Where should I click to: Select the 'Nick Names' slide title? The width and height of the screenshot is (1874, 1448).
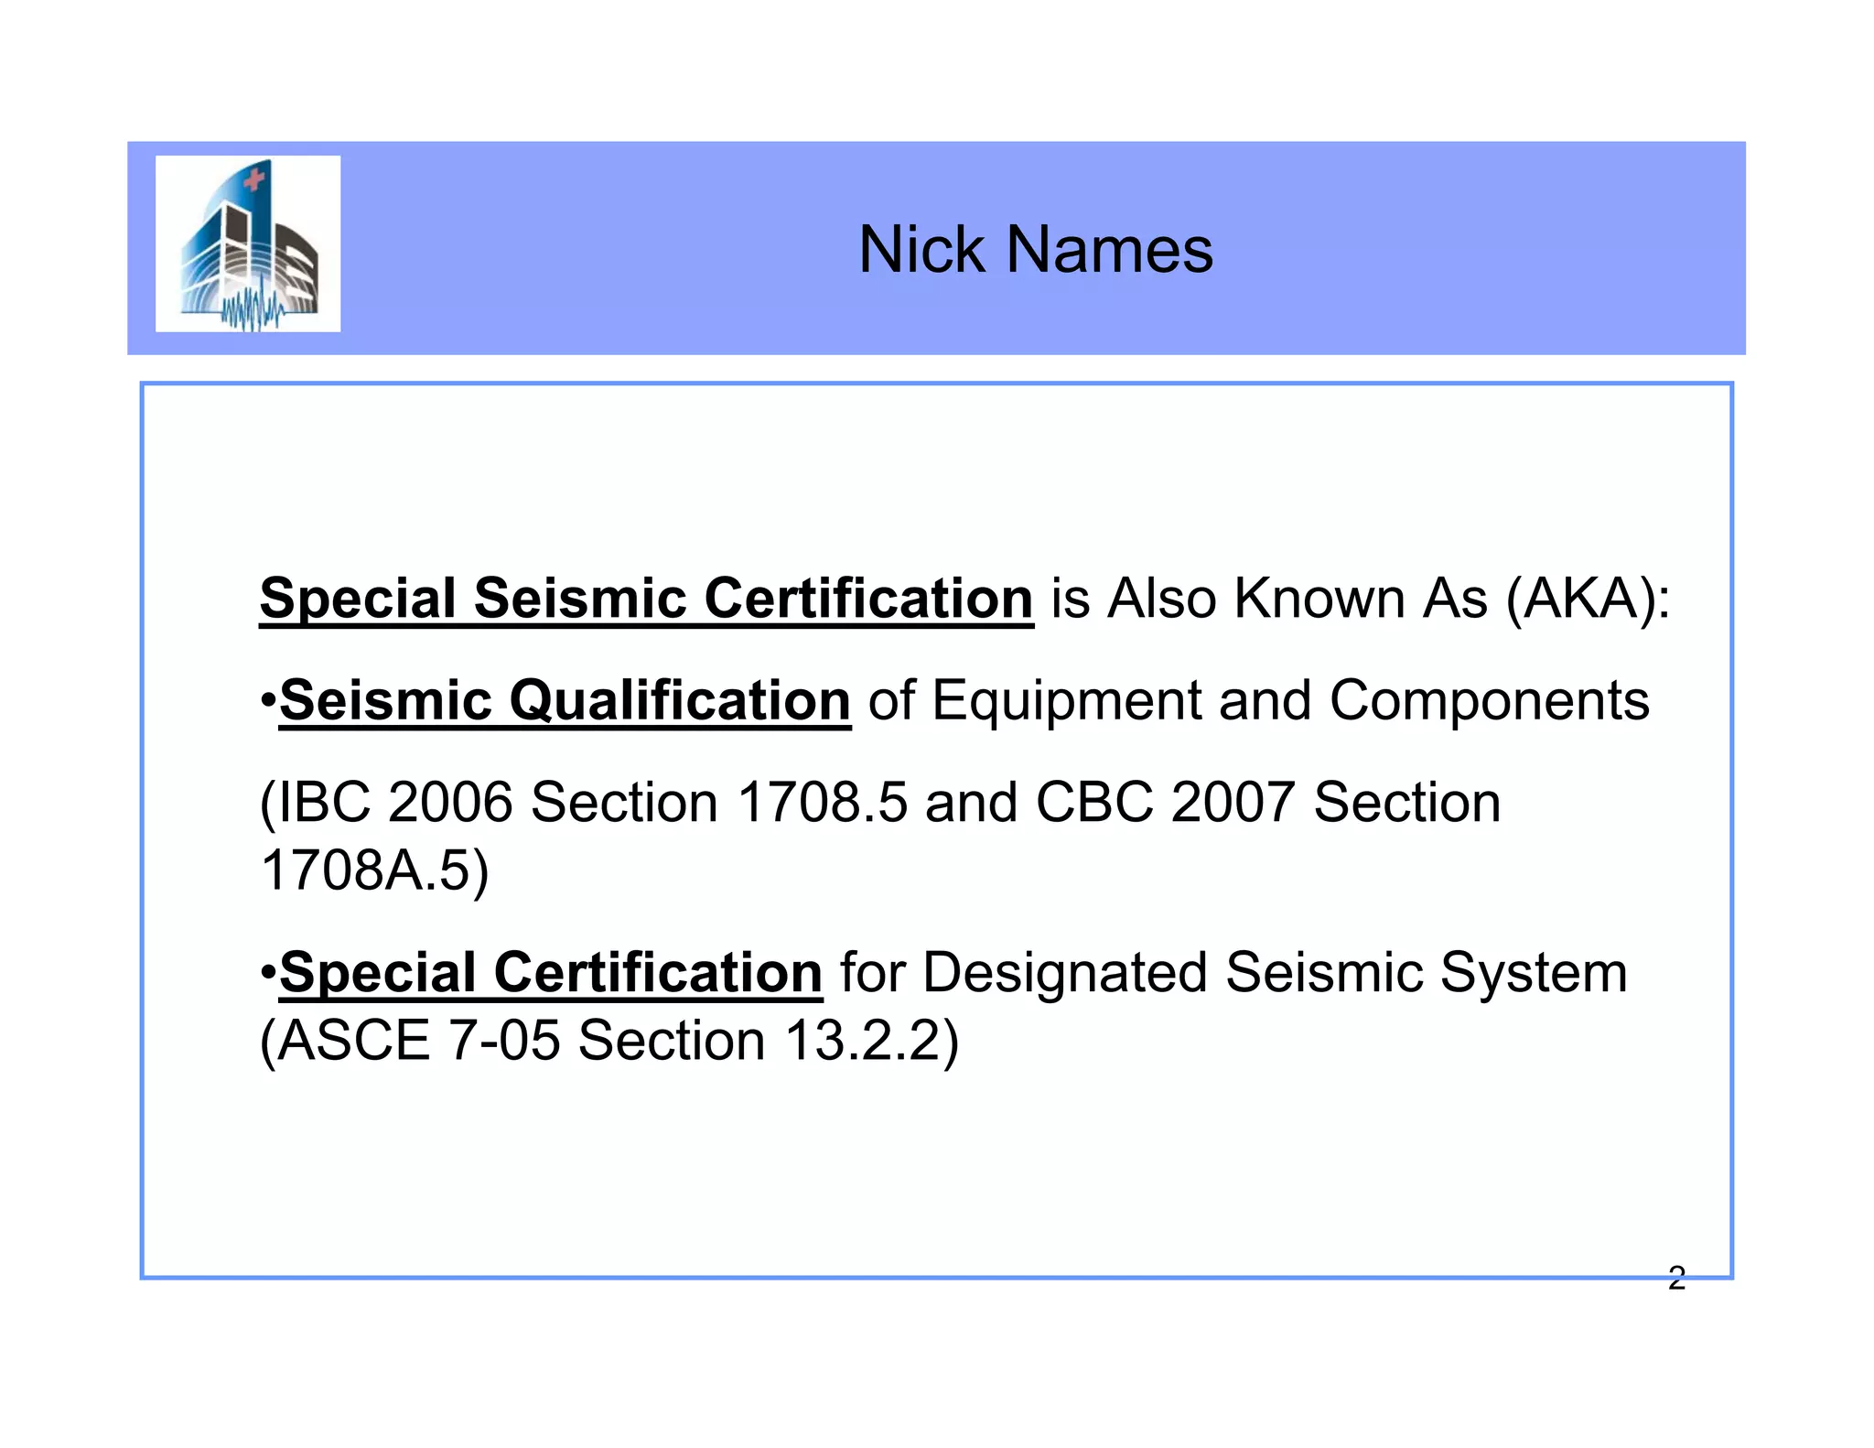pos(1036,249)
